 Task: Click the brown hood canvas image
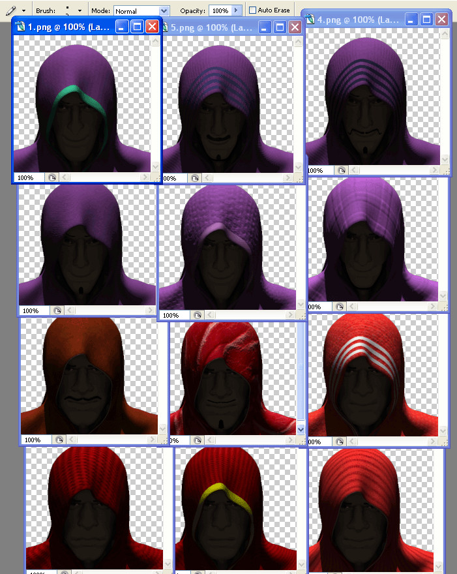89,376
